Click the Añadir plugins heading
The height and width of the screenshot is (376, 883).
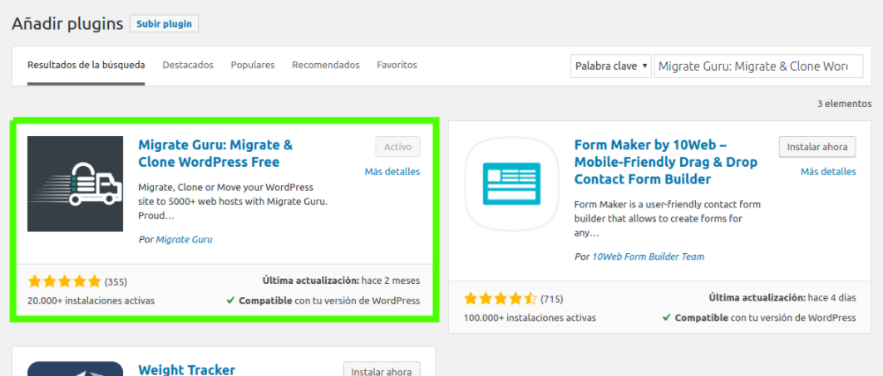point(67,23)
